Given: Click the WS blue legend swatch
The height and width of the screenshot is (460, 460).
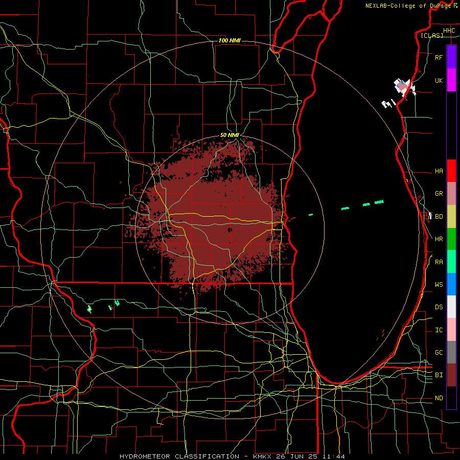Looking at the screenshot, I should point(451,284).
